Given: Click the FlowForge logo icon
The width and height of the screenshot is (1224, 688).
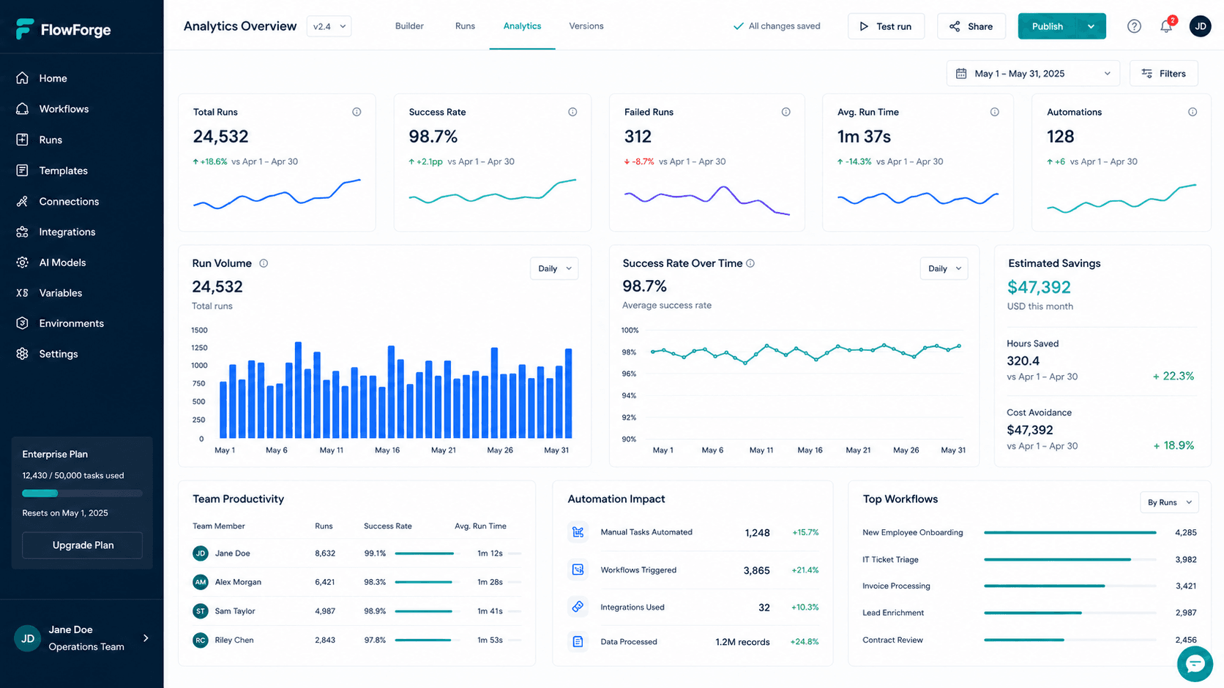Looking at the screenshot, I should 25,29.
